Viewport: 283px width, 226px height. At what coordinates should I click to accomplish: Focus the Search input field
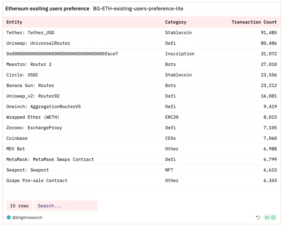[66, 206]
